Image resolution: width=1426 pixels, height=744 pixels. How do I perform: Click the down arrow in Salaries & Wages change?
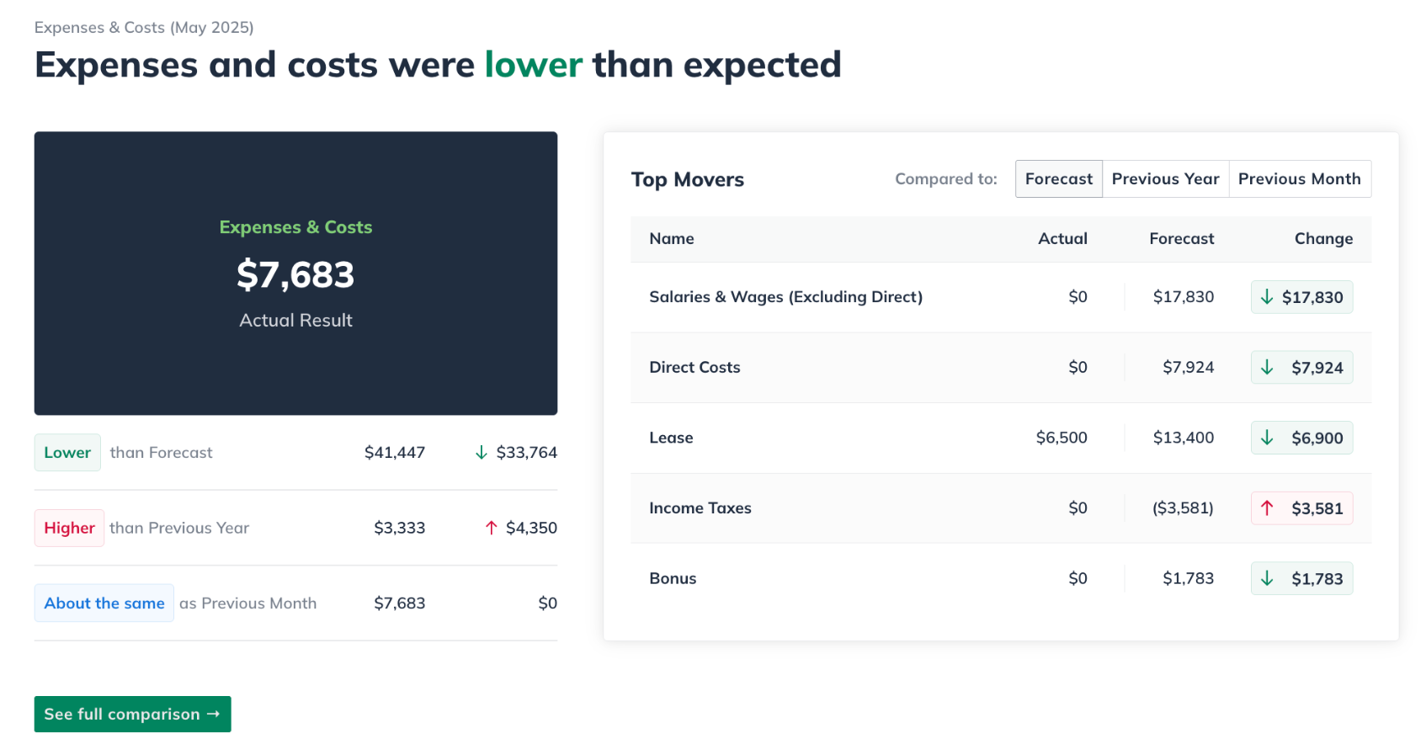click(1266, 297)
